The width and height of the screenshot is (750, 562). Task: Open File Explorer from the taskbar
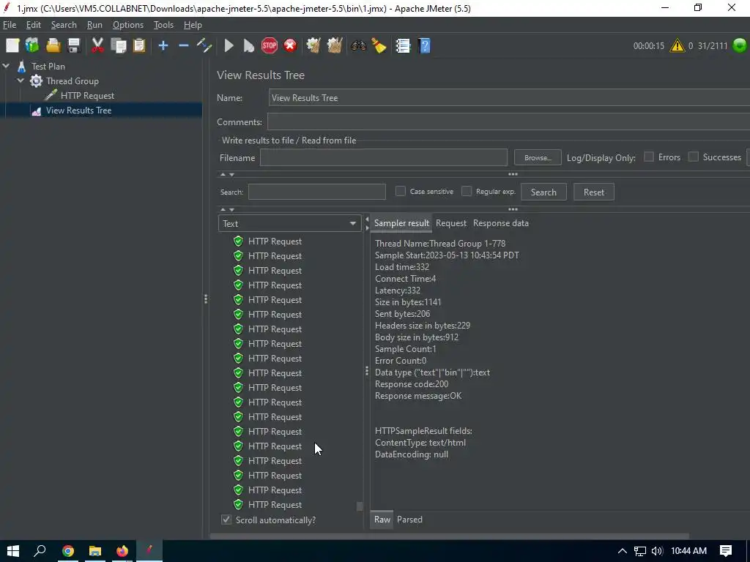95,551
